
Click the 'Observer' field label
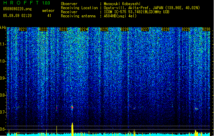point(69,4)
